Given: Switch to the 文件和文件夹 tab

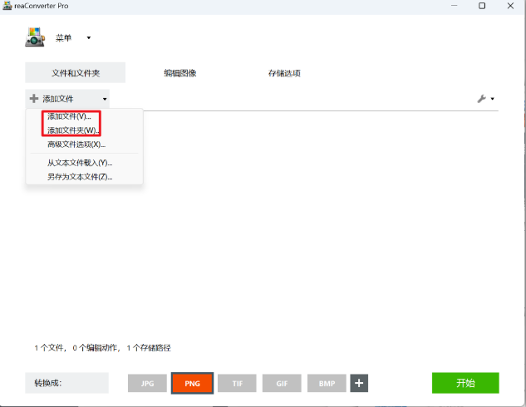Looking at the screenshot, I should click(75, 73).
